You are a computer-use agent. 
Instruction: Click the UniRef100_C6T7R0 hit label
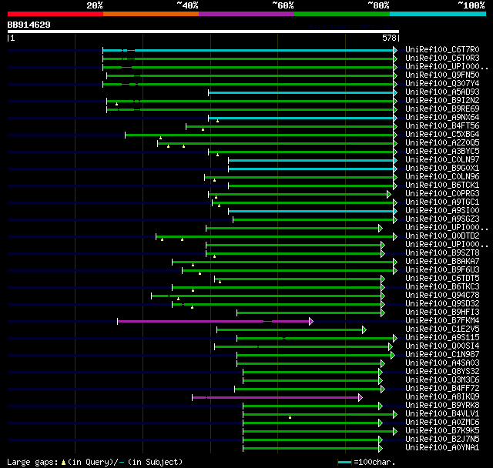point(442,49)
